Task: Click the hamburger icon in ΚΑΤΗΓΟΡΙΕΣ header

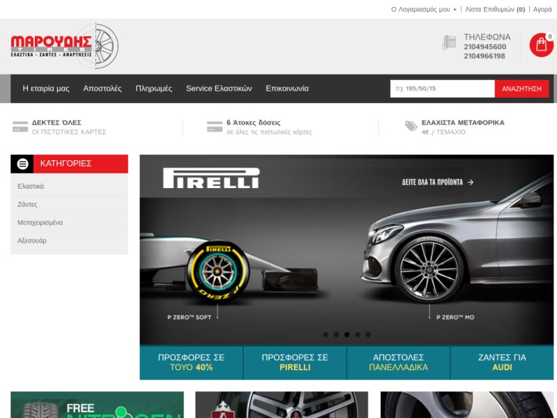Action: (22, 164)
